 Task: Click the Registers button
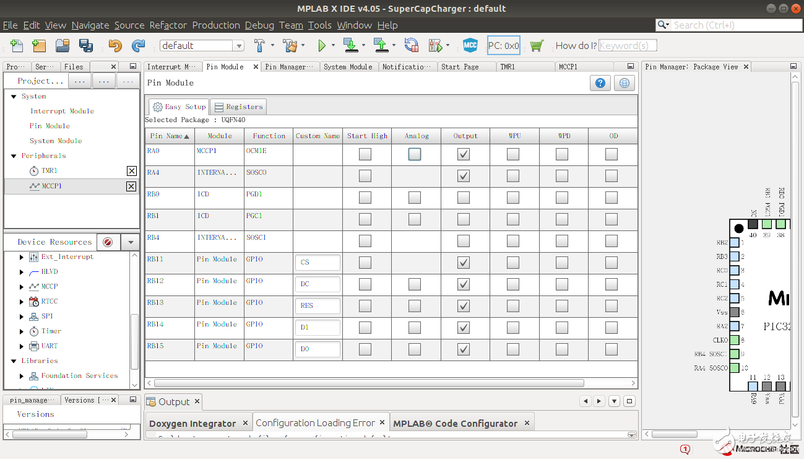pyautogui.click(x=238, y=107)
